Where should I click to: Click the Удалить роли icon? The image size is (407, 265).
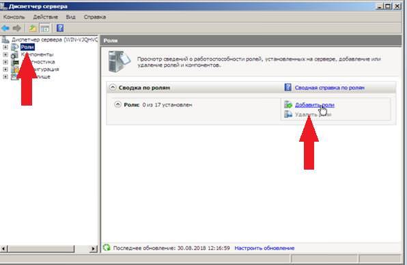pos(288,114)
